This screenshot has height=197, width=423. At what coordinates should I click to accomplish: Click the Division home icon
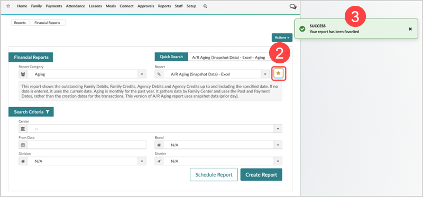pyautogui.click(x=23, y=161)
